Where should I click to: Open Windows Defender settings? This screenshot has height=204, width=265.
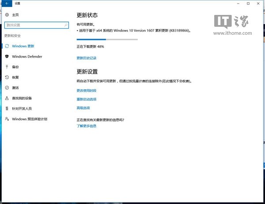pos(27,57)
